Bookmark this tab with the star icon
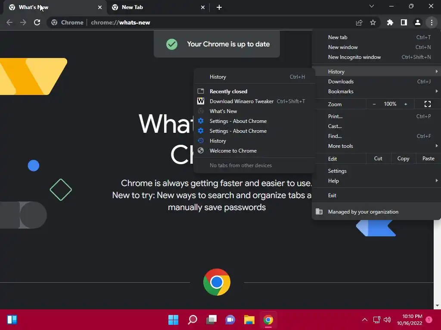441x330 pixels. coord(373,22)
